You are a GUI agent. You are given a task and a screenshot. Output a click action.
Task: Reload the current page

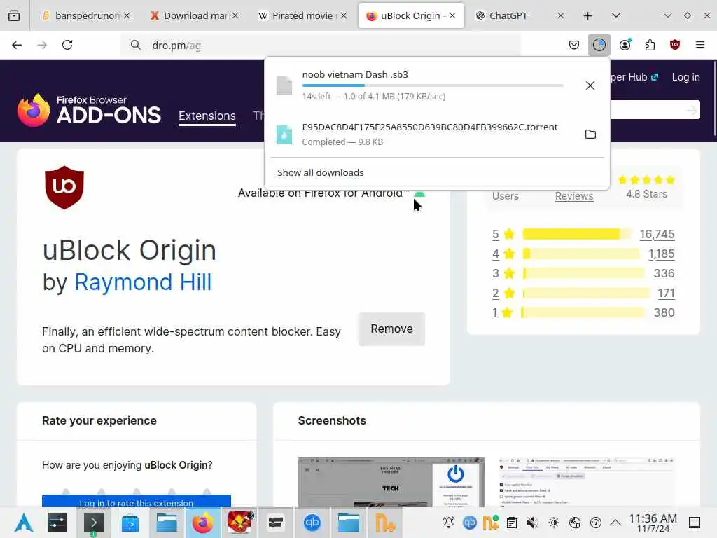click(x=67, y=45)
